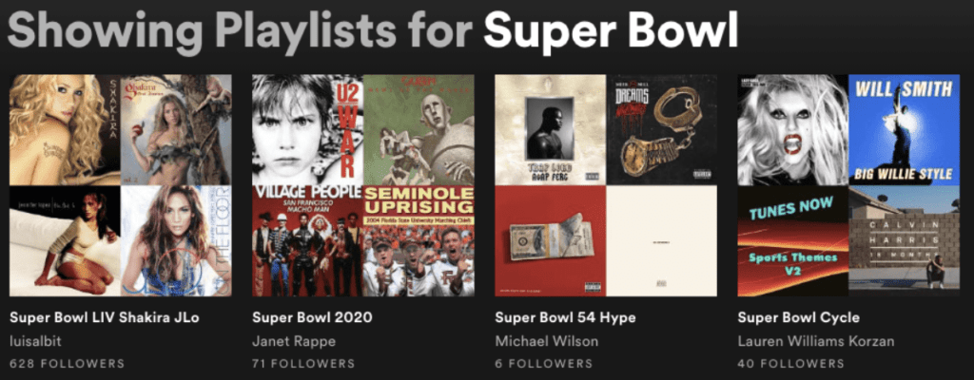
Task: Open the Super Bowl 54 Hype playlist title
Action: [565, 318]
